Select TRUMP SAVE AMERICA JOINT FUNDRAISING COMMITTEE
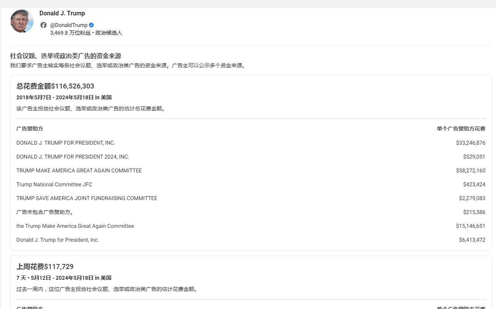Image resolution: width=496 pixels, height=309 pixels. 251,198
